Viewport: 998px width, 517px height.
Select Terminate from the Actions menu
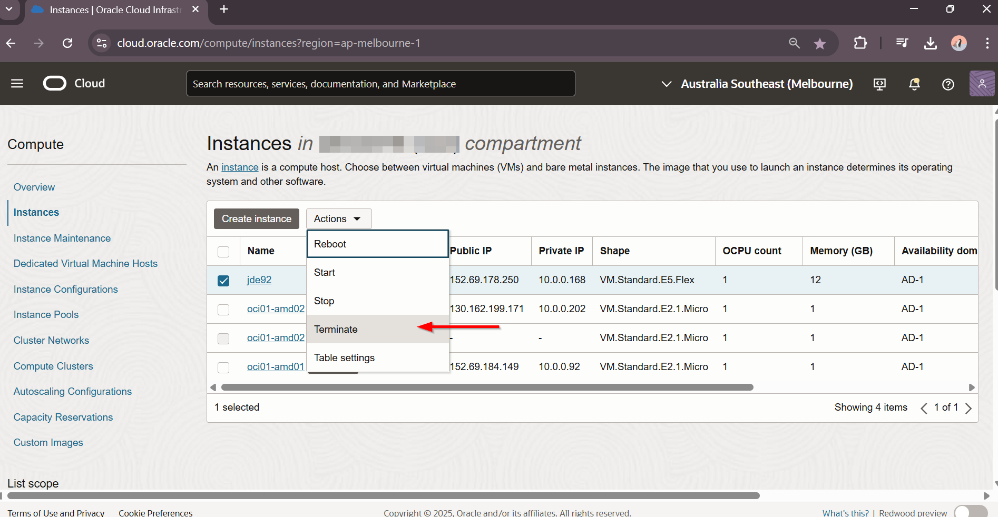pyautogui.click(x=336, y=330)
